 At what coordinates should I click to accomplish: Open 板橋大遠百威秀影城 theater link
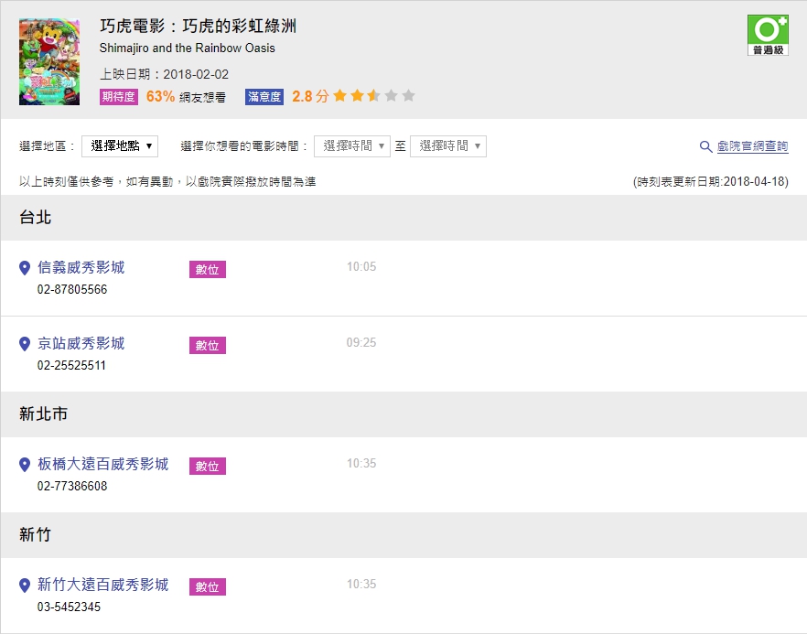point(102,464)
